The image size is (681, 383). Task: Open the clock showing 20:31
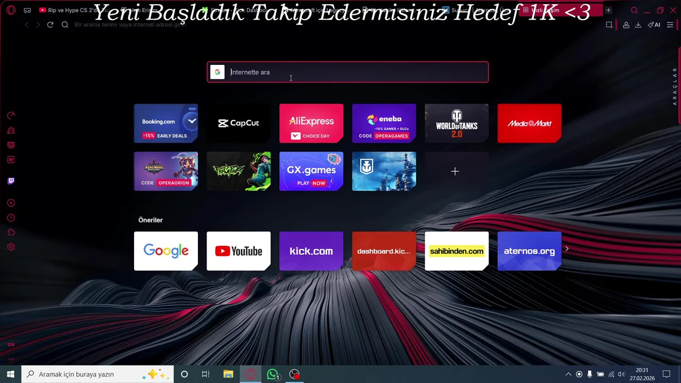642,374
